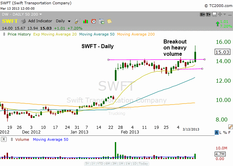Select the 1D range tab
The height and width of the screenshot is (166, 233).
134,164
